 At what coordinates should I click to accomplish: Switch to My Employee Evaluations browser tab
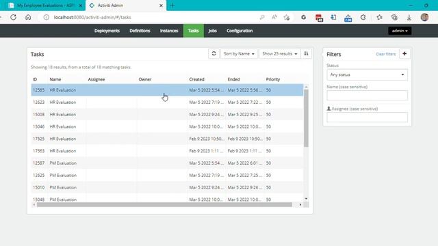coord(42,5)
